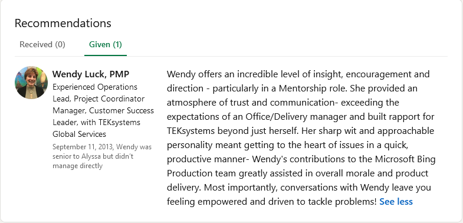Select the Given (1) tab
Screen dimensions: 463x223
[106, 45]
